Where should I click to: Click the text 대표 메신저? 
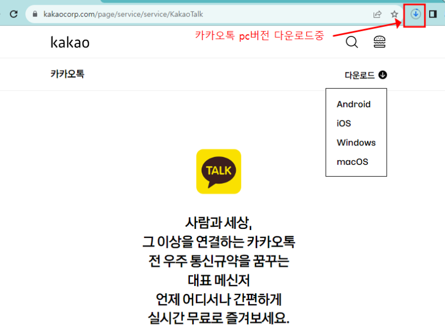[219, 280]
